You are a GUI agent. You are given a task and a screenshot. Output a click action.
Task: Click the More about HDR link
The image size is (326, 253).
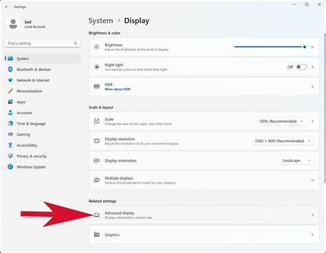point(118,89)
